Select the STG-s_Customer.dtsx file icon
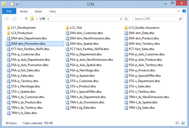Screen dimensions: 189x128 click(67, 81)
